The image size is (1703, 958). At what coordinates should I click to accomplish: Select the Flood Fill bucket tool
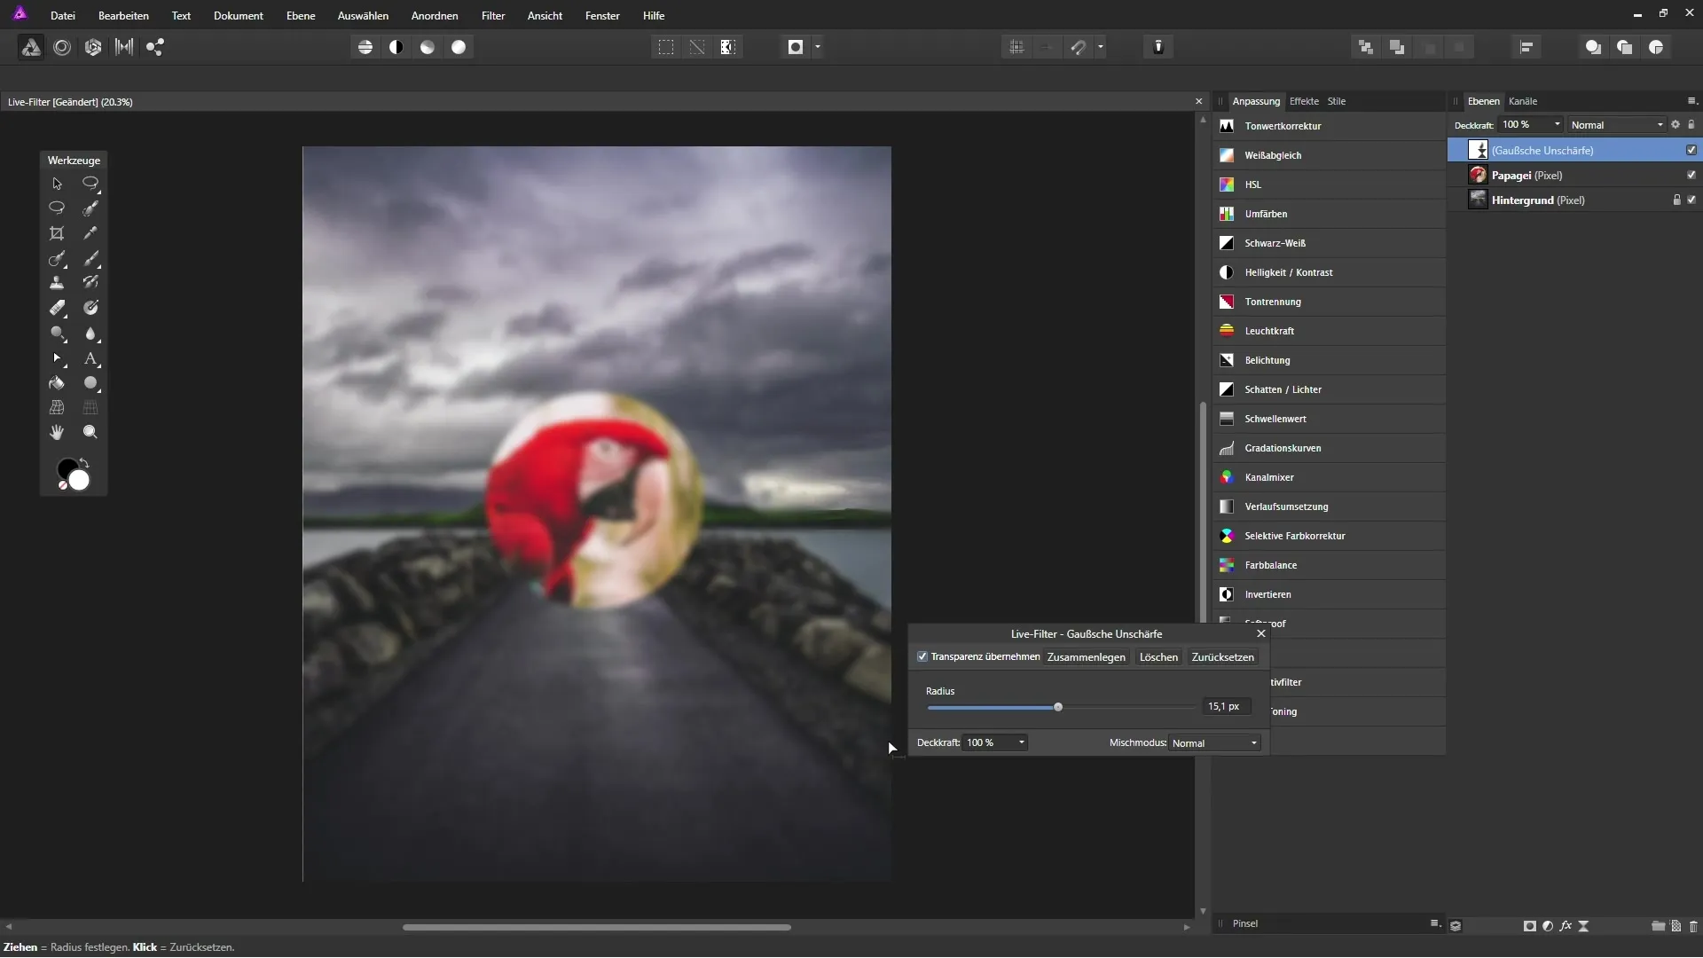tap(57, 383)
